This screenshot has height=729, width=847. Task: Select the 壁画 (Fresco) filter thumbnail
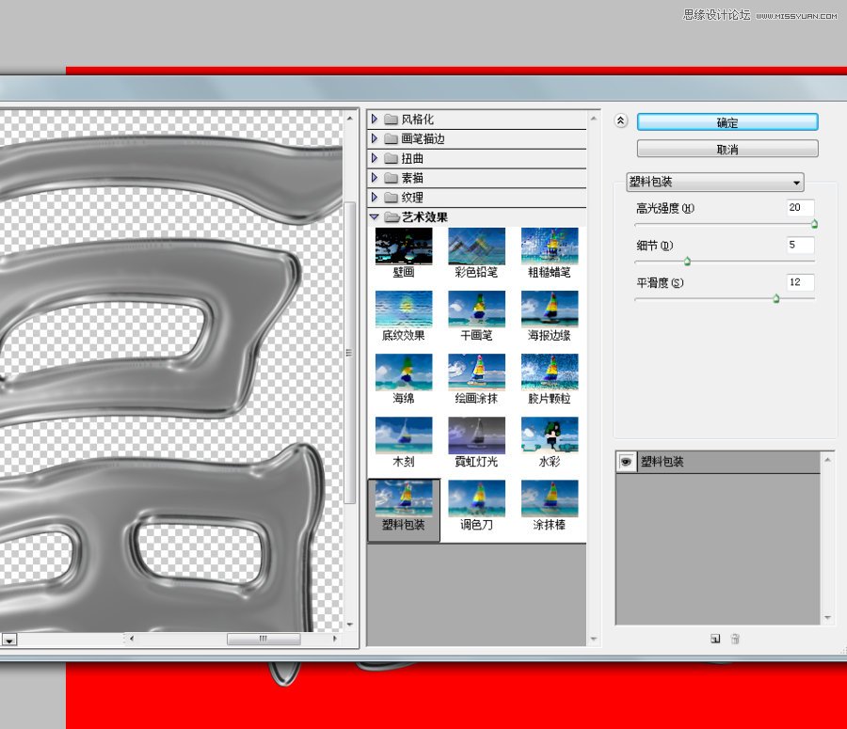coord(403,245)
